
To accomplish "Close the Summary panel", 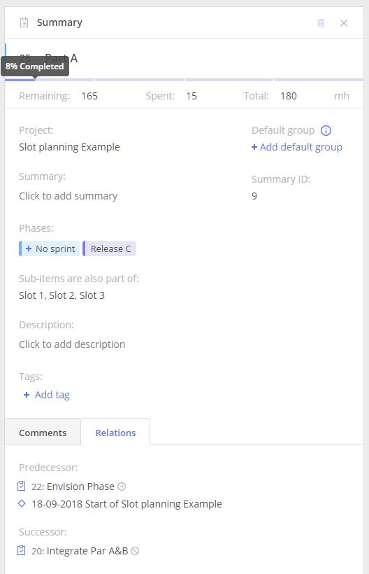I will pos(343,23).
